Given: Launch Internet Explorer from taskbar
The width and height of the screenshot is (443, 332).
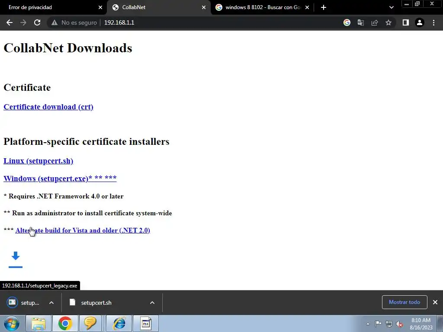Looking at the screenshot, I should [119, 323].
